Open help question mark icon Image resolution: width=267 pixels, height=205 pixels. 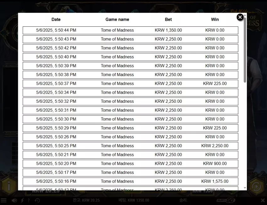click(29, 200)
